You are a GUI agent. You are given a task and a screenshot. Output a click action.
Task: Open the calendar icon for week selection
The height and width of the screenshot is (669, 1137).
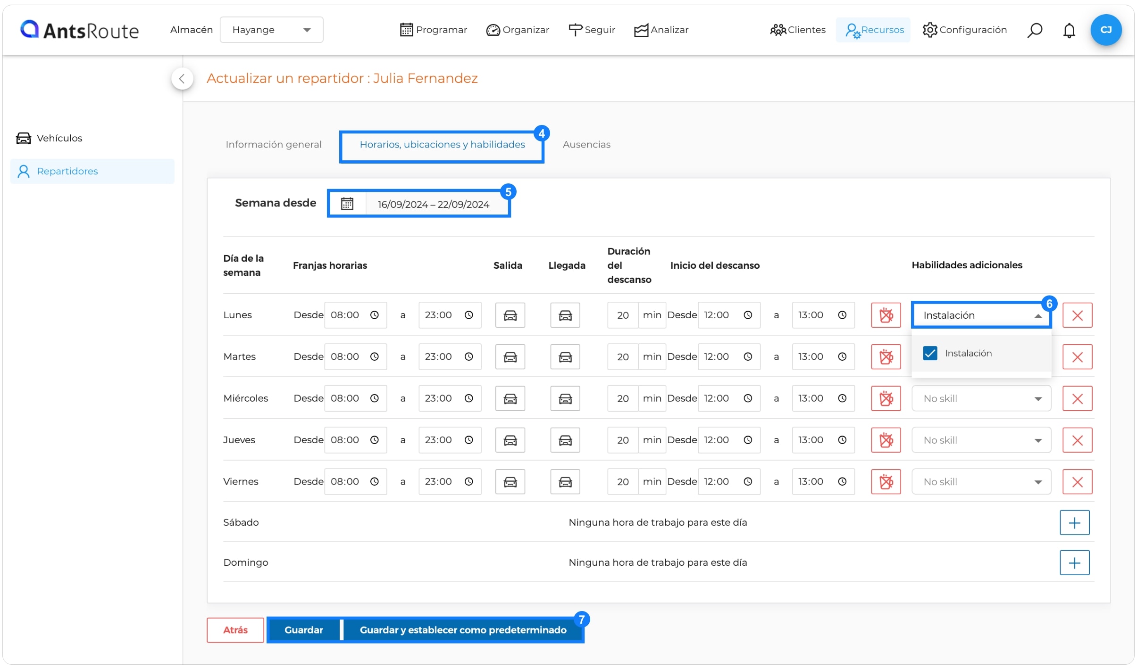coord(347,204)
